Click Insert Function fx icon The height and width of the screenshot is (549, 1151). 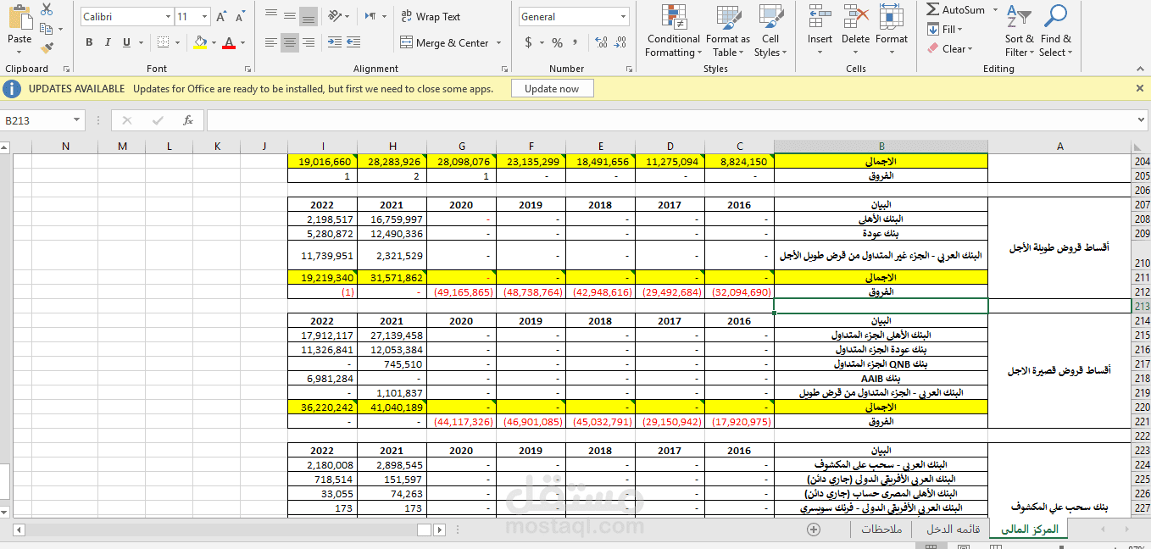point(188,121)
